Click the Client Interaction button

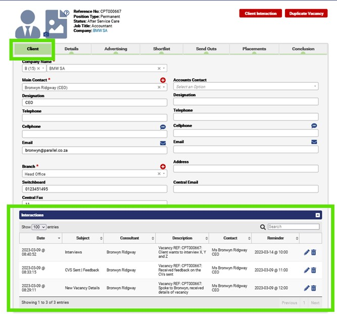pyautogui.click(x=261, y=13)
